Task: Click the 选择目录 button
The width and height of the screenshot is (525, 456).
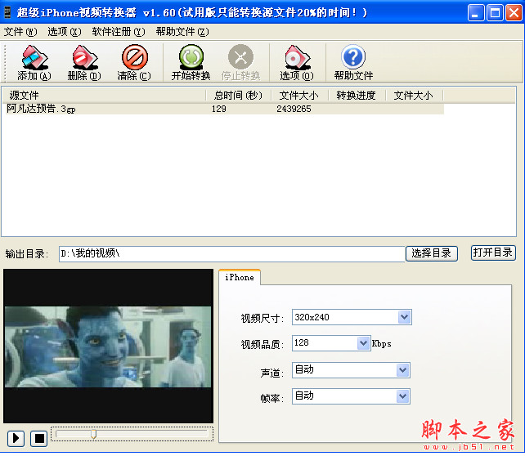Action: coord(431,253)
